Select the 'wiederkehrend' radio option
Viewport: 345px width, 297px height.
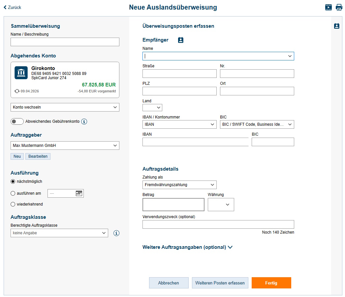(x=13, y=204)
